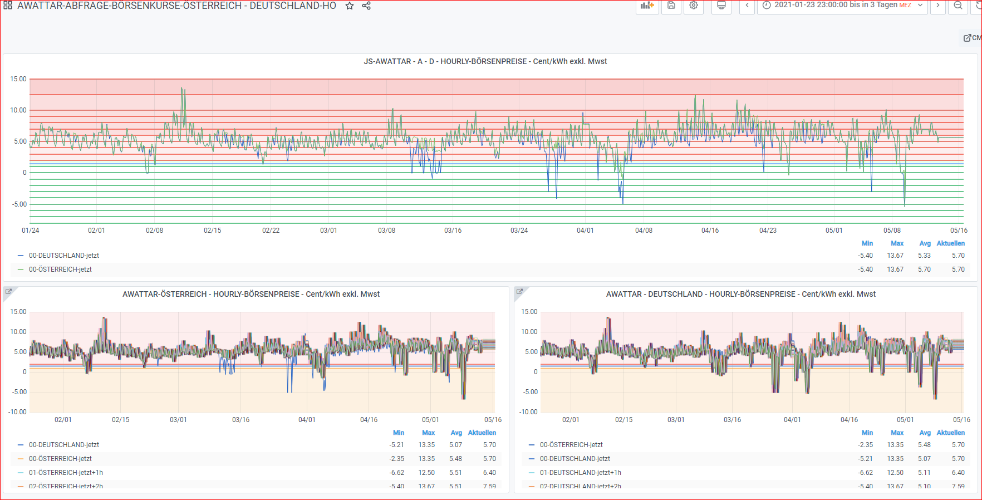This screenshot has width=982, height=500.
Task: Click the 04/01 x-axis label in top panel
Action: pos(585,231)
